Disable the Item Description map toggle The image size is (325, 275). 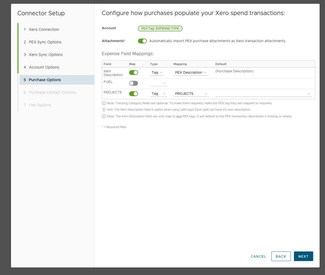pos(133,73)
